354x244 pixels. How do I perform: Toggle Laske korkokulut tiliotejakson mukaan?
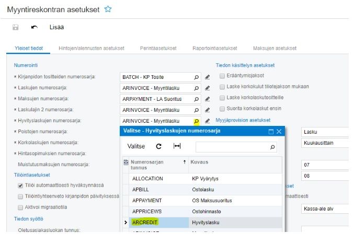(x=222, y=87)
